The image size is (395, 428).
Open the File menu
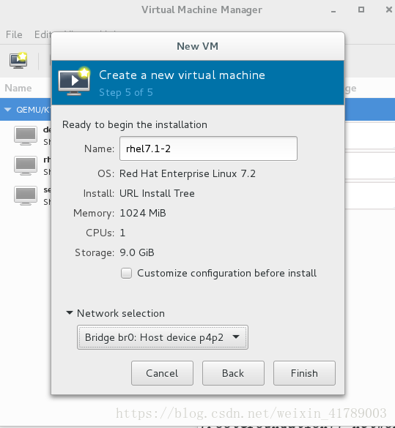click(14, 34)
